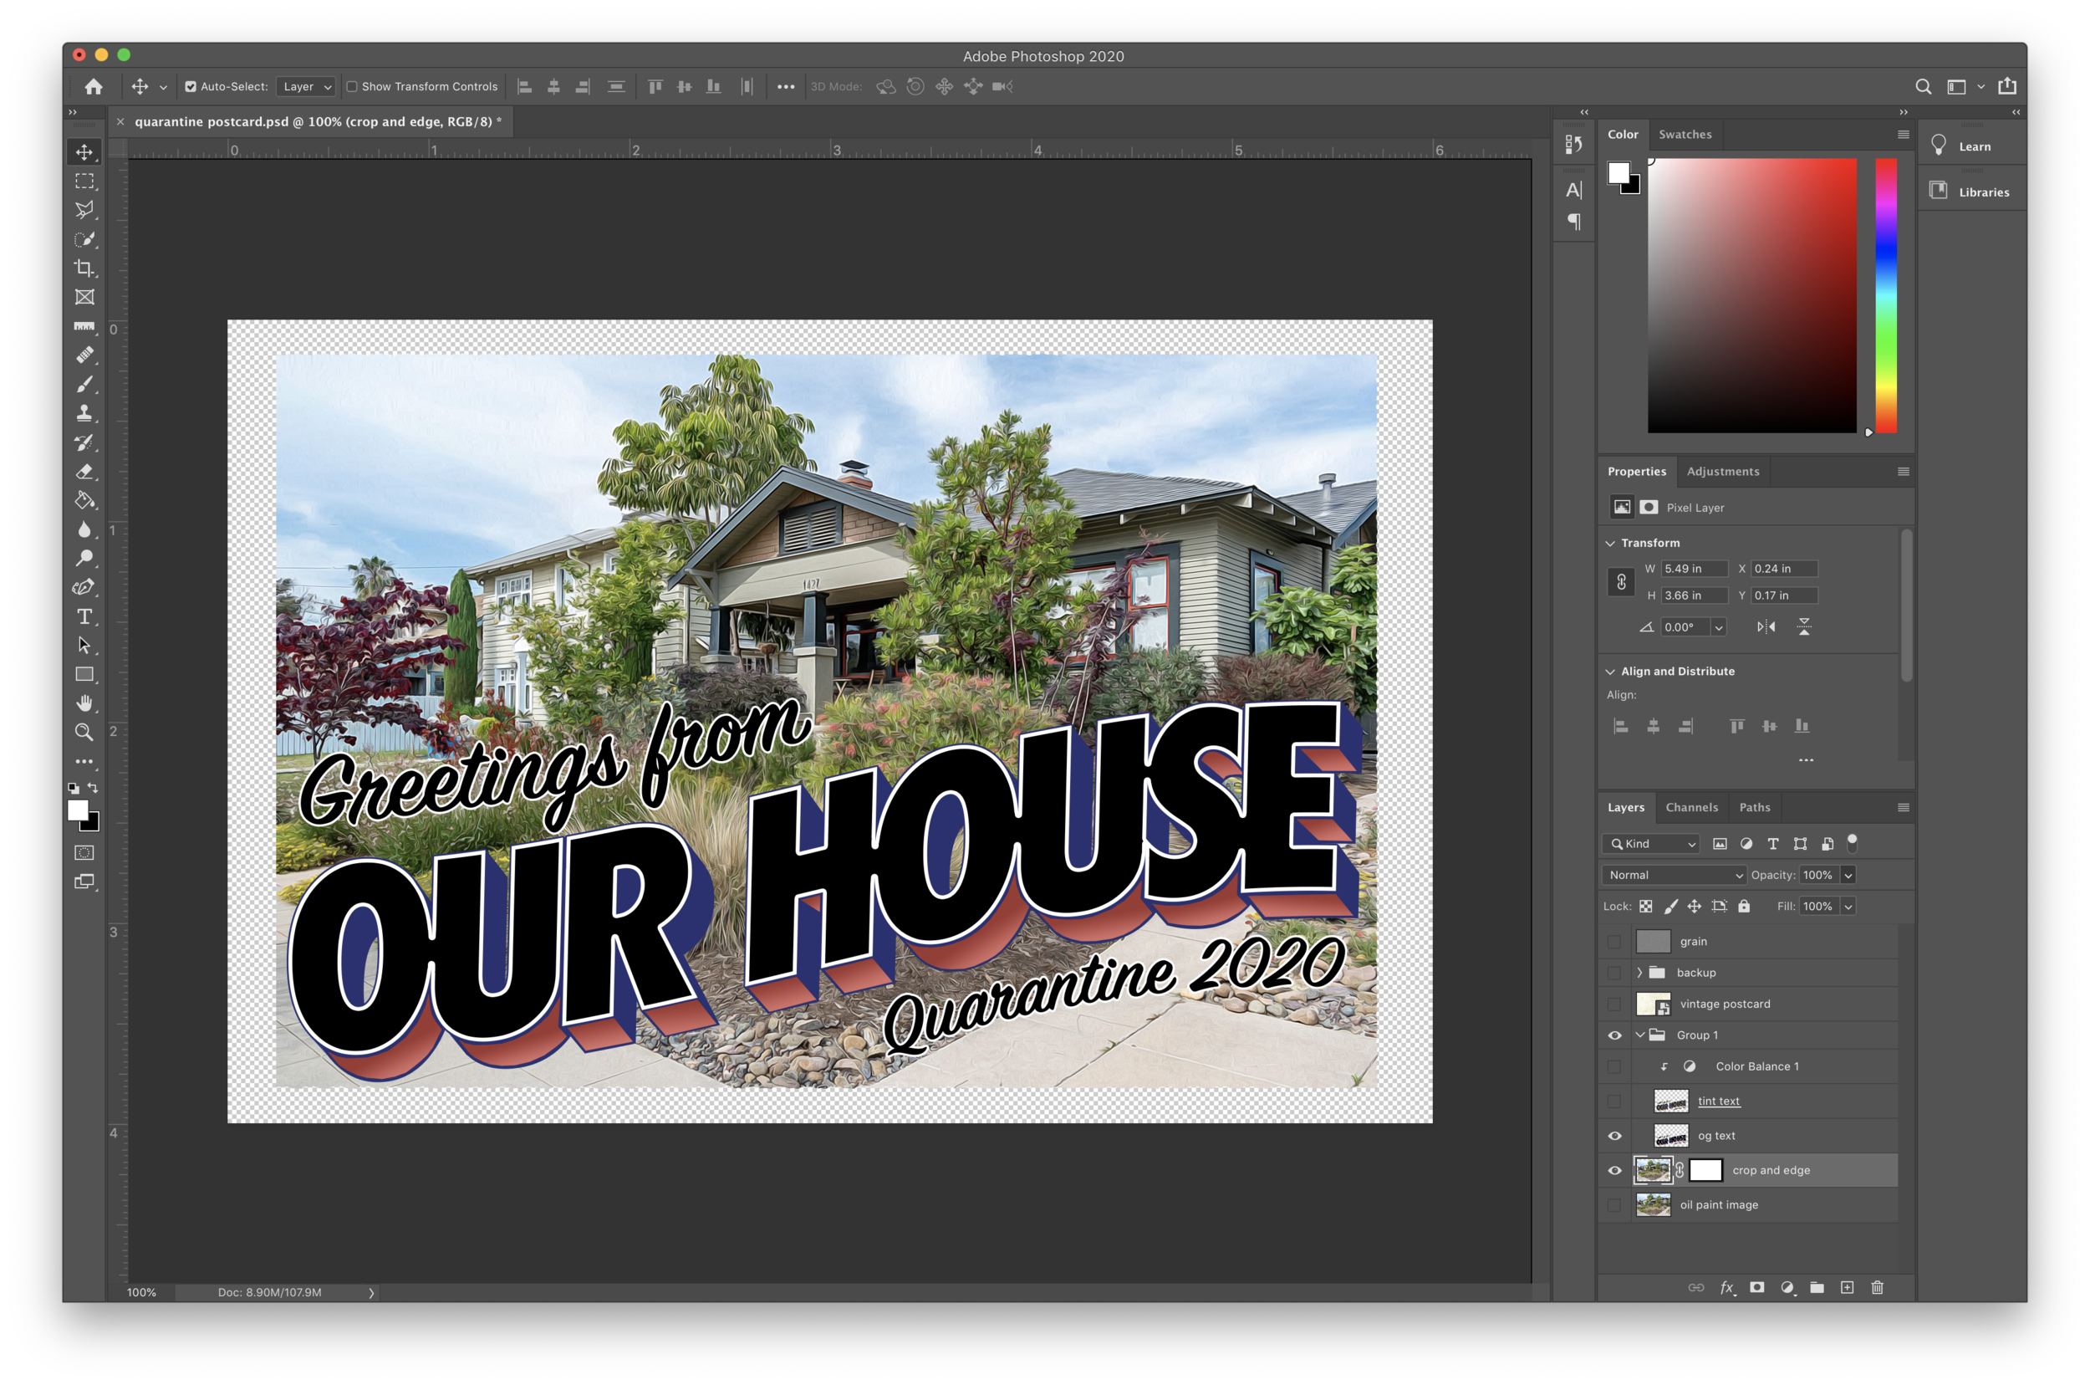Hide the og text layer
The width and height of the screenshot is (2090, 1385).
click(1614, 1136)
